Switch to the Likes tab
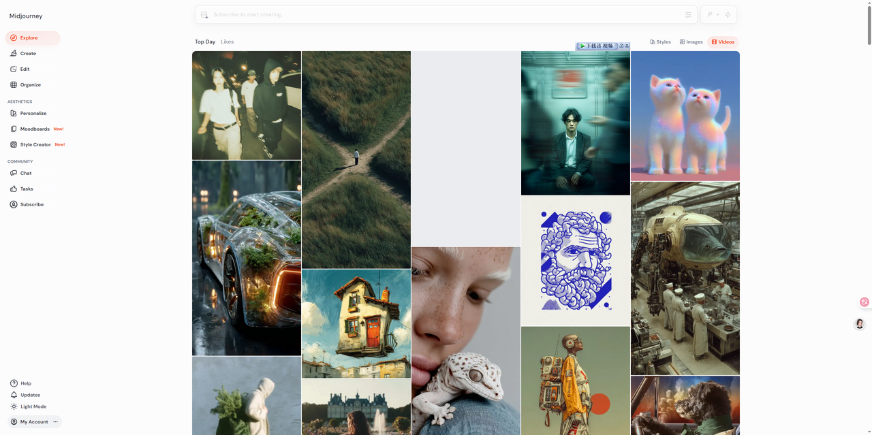This screenshot has width=872, height=435. [227, 42]
